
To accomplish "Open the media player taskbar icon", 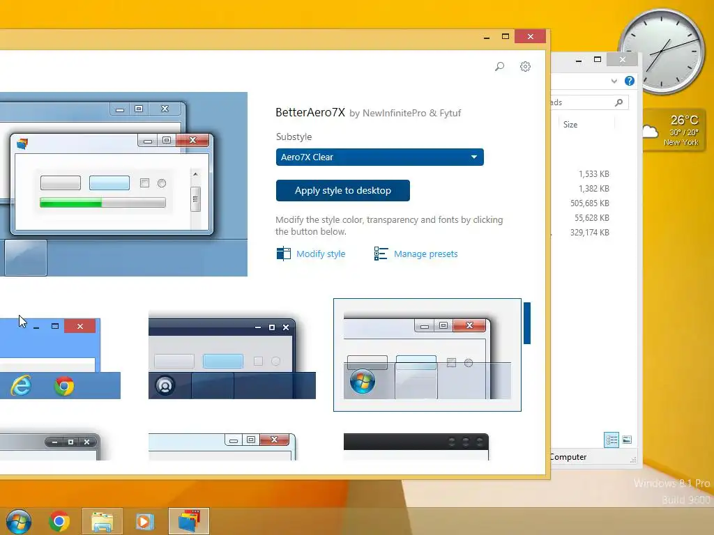I will 145,521.
